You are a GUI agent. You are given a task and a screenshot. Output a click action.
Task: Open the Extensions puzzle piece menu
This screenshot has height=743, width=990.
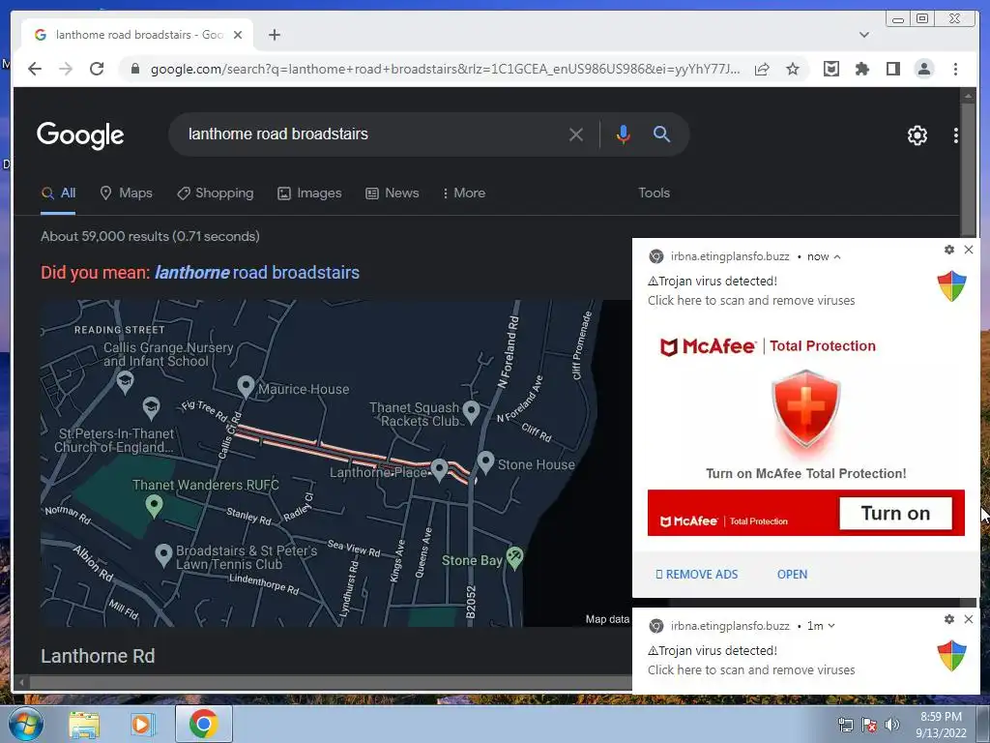(x=861, y=69)
